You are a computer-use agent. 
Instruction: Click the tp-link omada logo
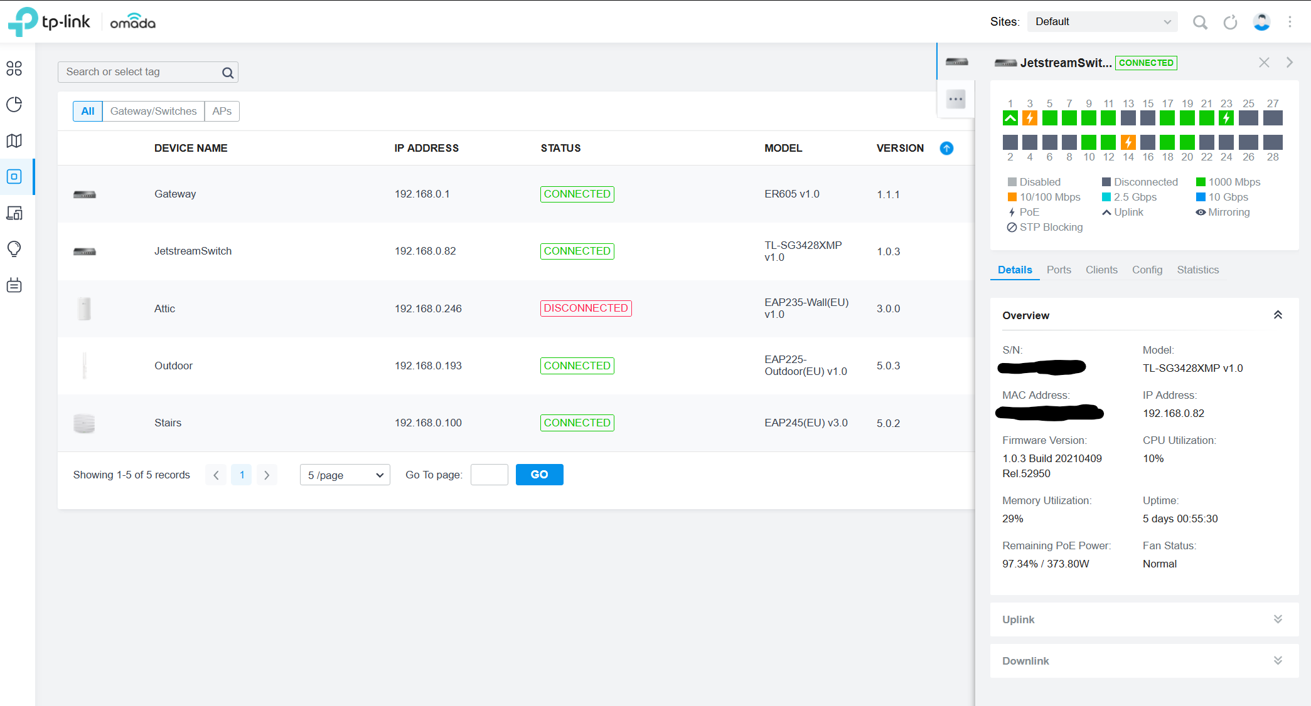pyautogui.click(x=82, y=22)
